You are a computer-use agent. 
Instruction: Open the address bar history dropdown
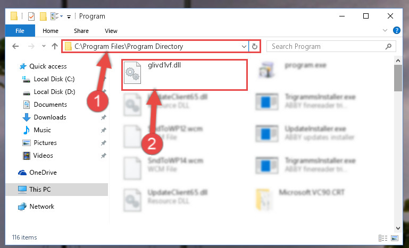(244, 47)
